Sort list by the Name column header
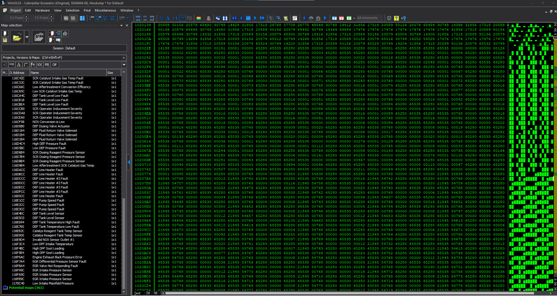 [x=68, y=73]
